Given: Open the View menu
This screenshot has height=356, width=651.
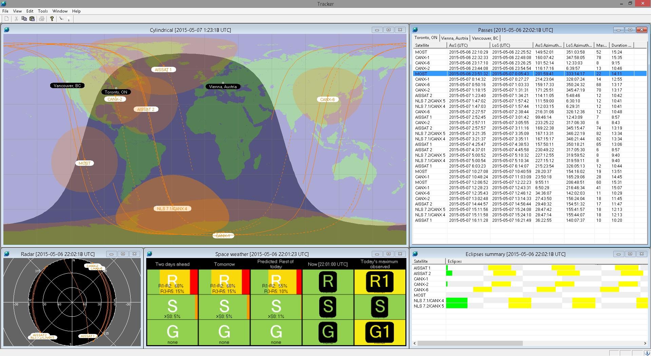Looking at the screenshot, I should (x=17, y=11).
